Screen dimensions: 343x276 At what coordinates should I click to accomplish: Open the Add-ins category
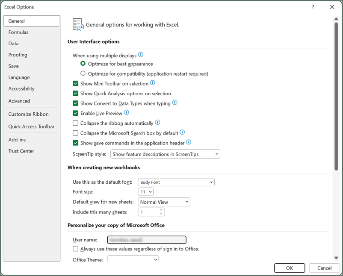click(x=32, y=140)
